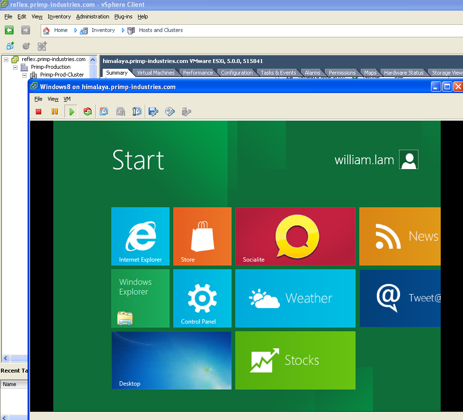
Task: Open the Stocks tile
Action: point(295,360)
